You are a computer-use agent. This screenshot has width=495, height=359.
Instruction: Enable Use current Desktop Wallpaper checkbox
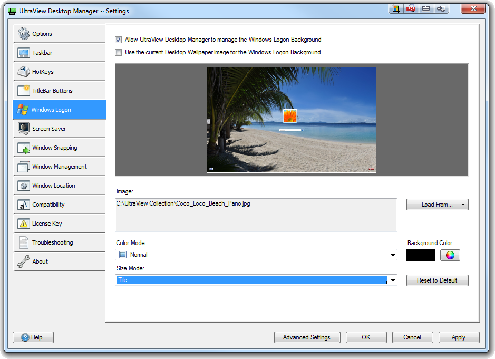point(119,52)
